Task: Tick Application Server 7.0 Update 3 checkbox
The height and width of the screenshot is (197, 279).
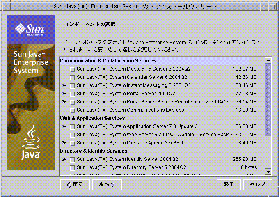Action: 72,127
